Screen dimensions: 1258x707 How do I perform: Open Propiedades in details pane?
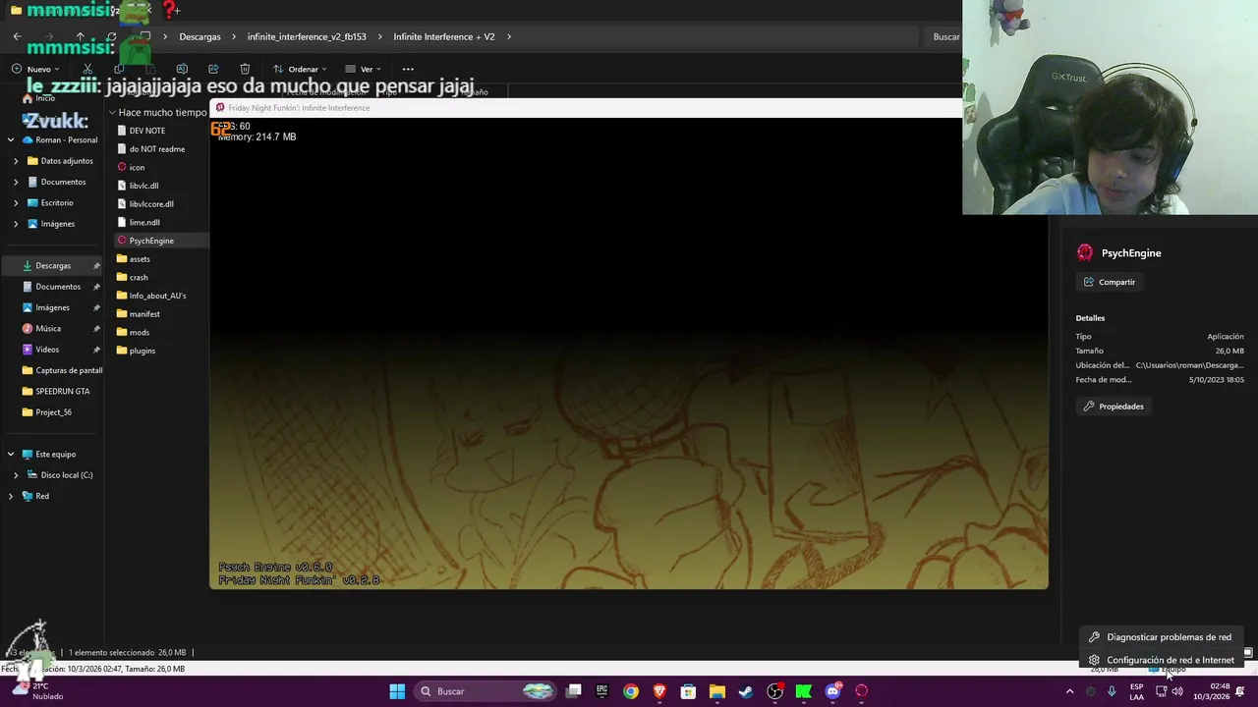click(x=1114, y=407)
